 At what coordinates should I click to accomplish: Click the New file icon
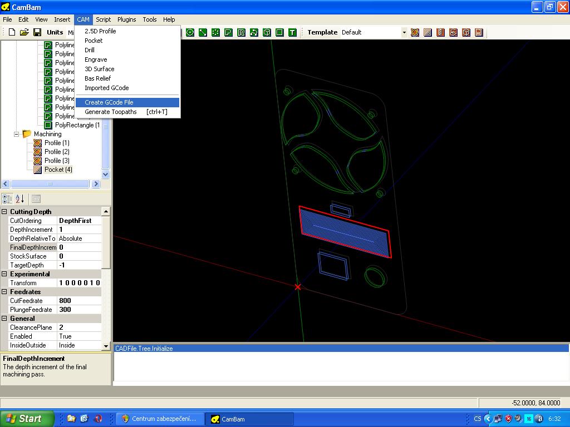tap(12, 32)
